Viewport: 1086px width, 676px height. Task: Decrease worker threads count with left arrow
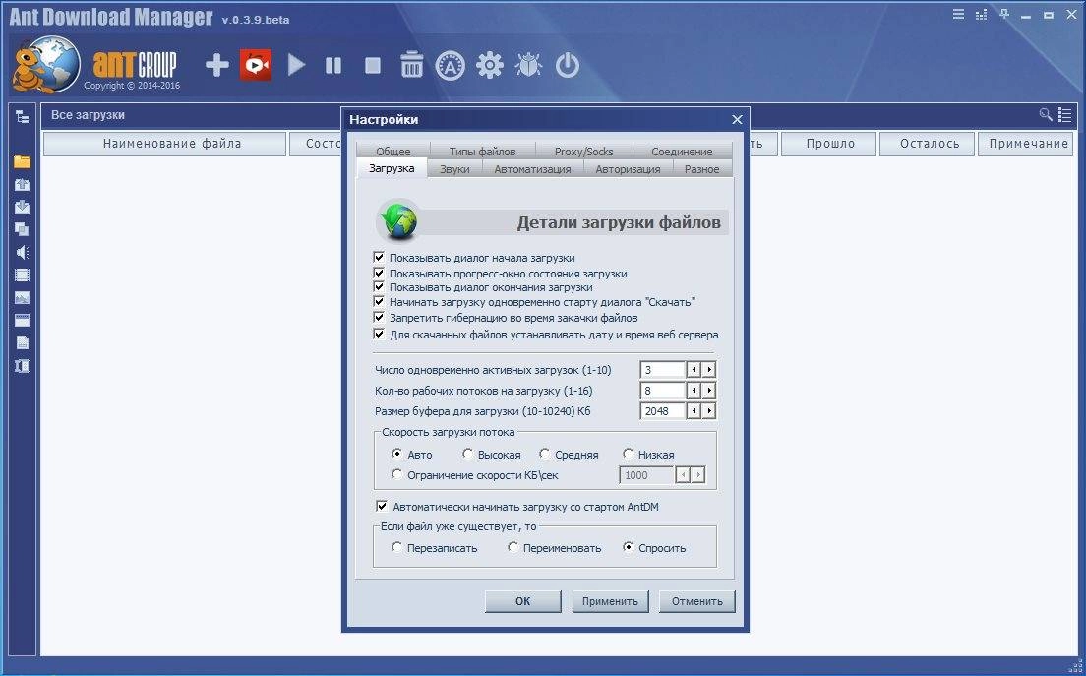tap(694, 391)
